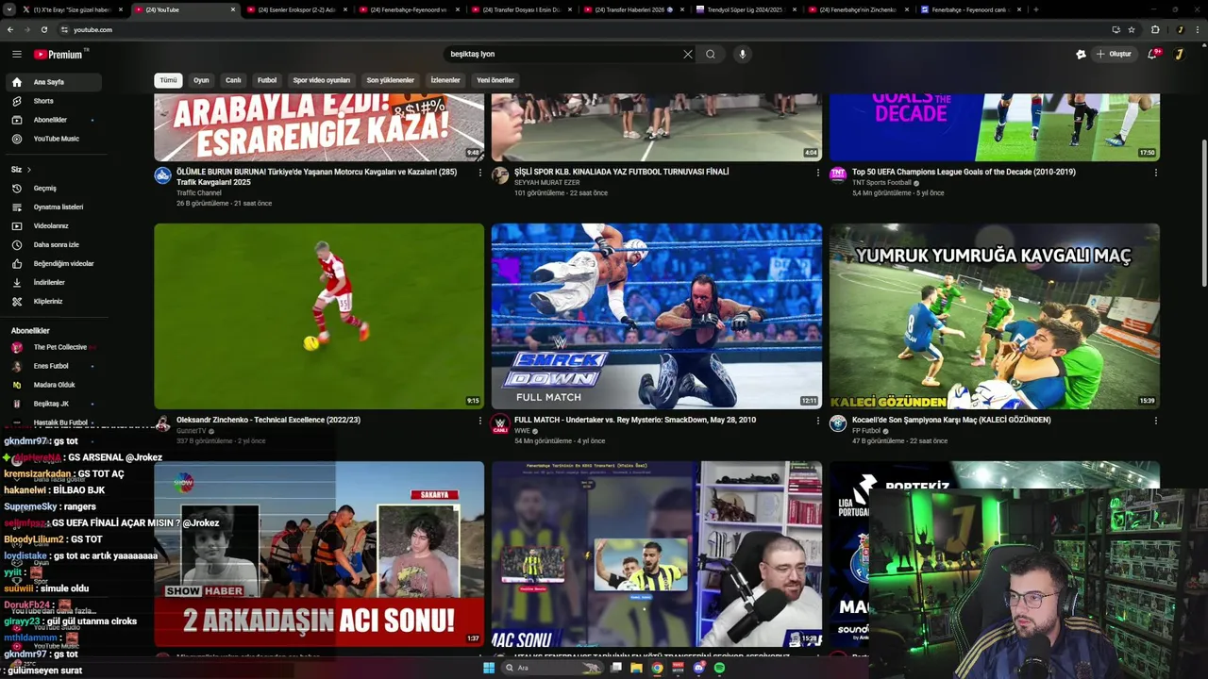The image size is (1208, 679).
Task: Open Madara Olduk subscription
Action: [54, 385]
